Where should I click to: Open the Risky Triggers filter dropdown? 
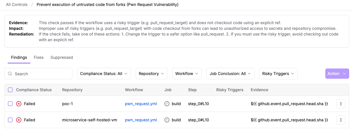[278, 74]
